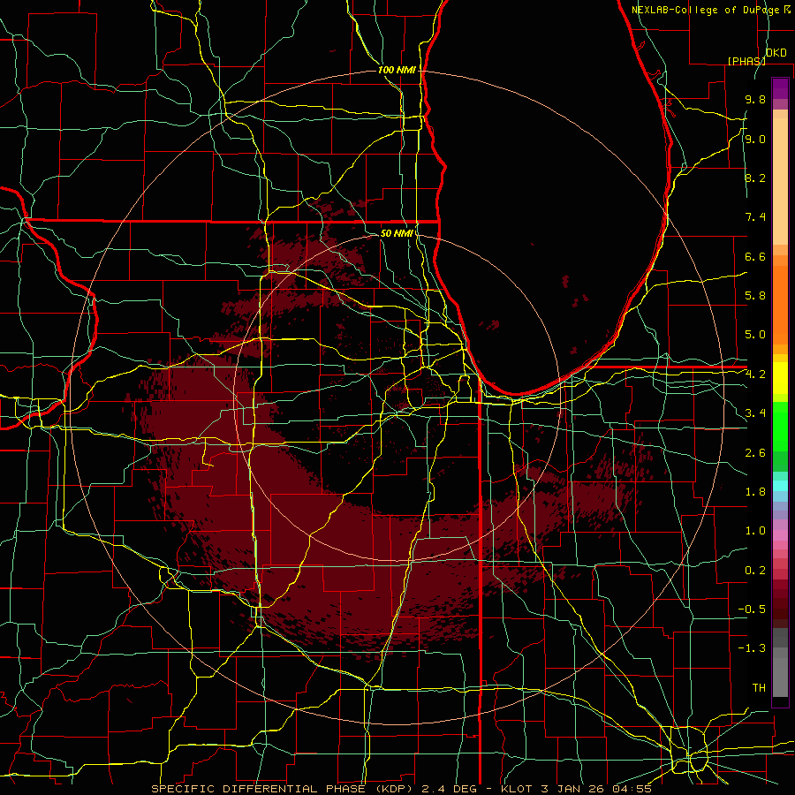Click SPECIFIC DIFFERENTIAL PHASE in the caption
The image size is (795, 795).
(x=258, y=789)
